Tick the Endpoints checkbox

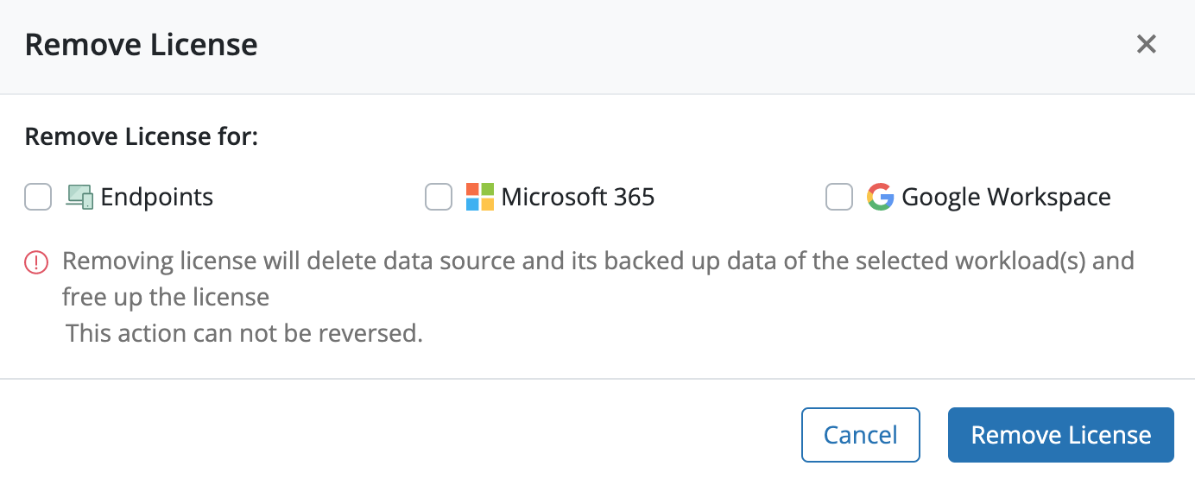point(38,197)
